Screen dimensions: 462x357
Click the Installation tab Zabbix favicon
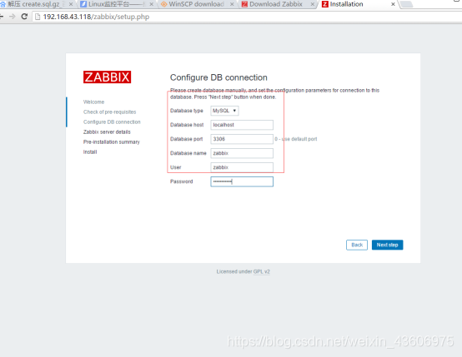[x=325, y=4]
